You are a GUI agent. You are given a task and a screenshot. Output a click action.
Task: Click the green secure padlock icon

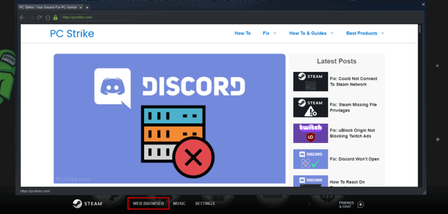(x=55, y=17)
